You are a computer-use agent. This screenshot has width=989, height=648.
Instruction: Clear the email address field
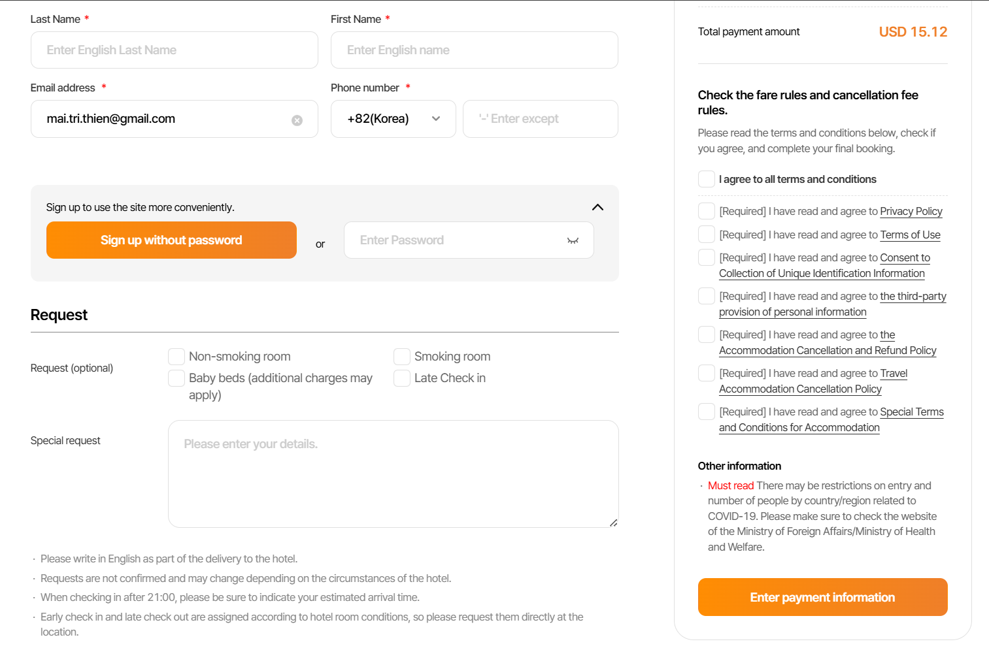297,120
